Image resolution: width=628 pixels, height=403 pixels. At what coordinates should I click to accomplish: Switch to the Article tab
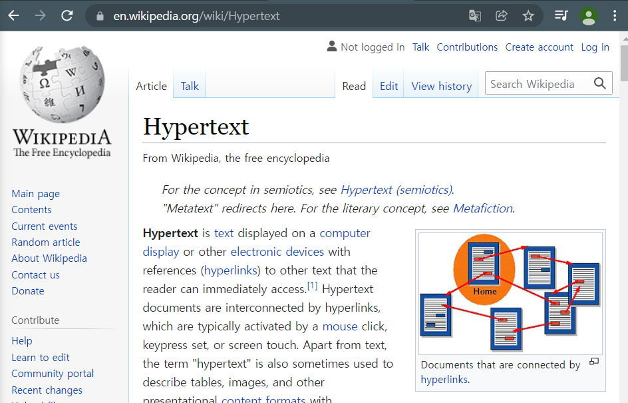coord(152,86)
